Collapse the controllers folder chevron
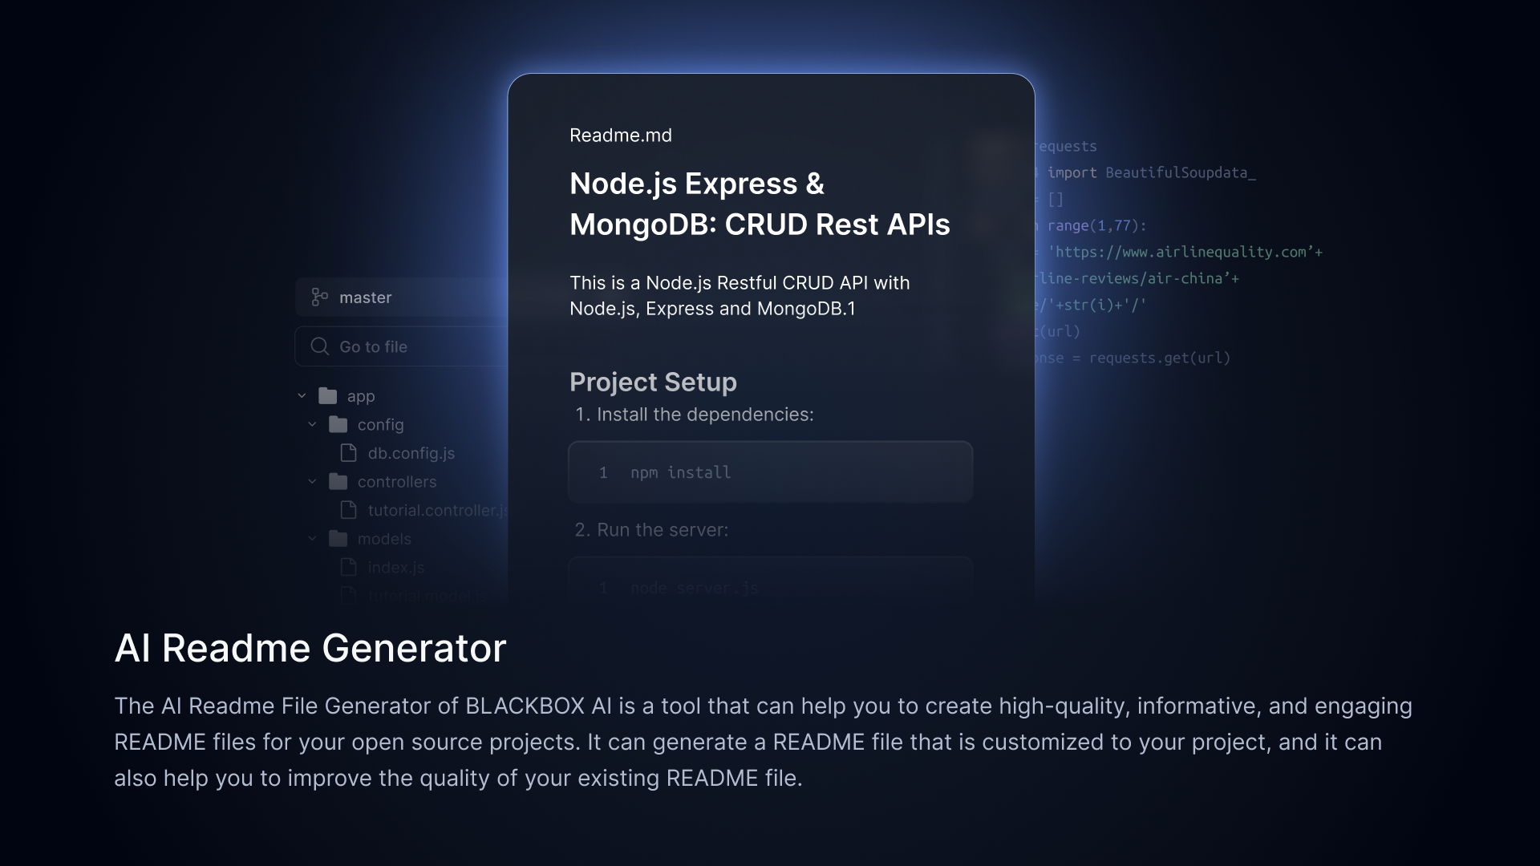Screen dimensions: 1540x866 pos(312,481)
